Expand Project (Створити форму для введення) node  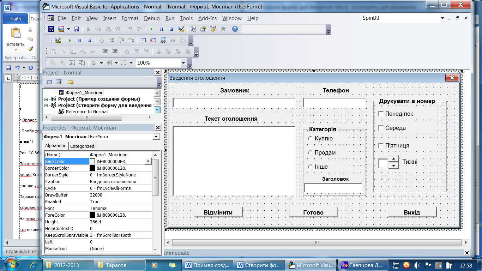46,105
